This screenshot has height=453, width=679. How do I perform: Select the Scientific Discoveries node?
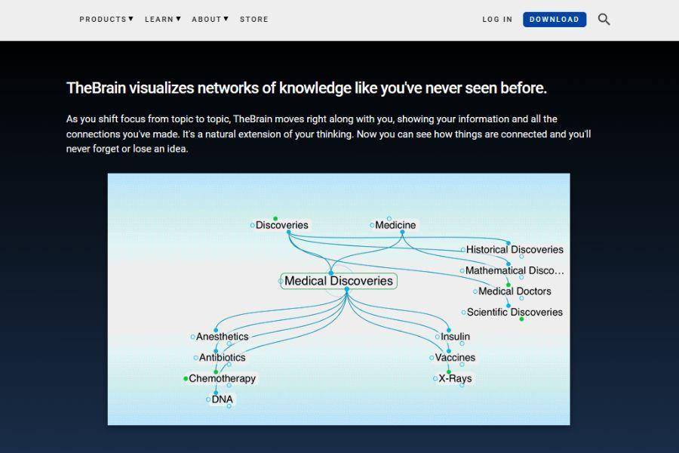click(x=515, y=312)
